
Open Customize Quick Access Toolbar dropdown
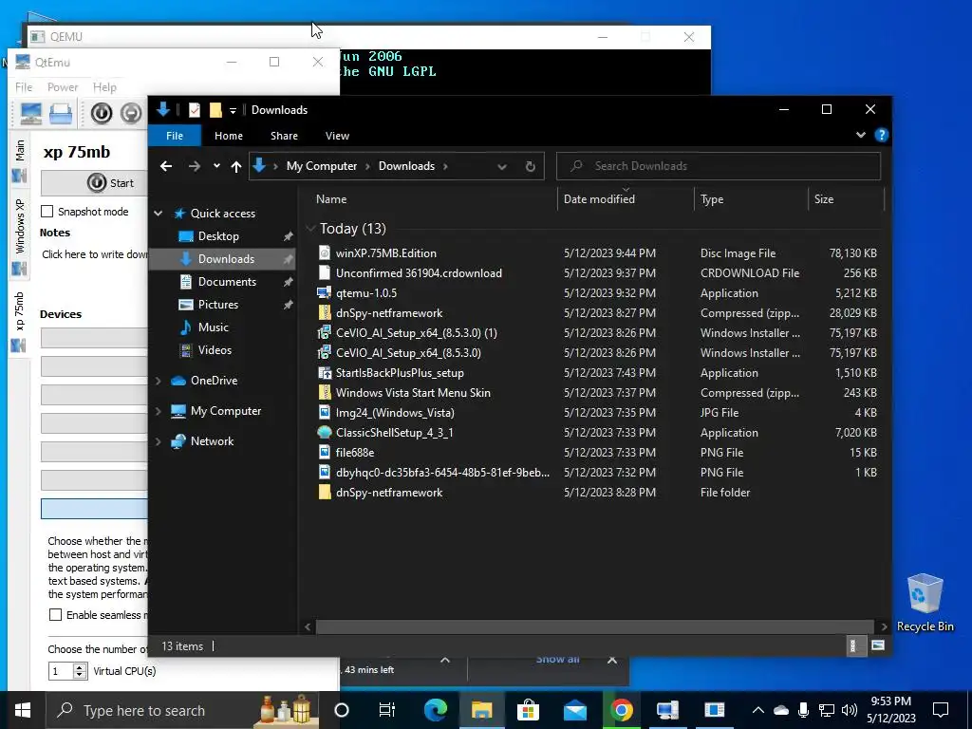234,110
